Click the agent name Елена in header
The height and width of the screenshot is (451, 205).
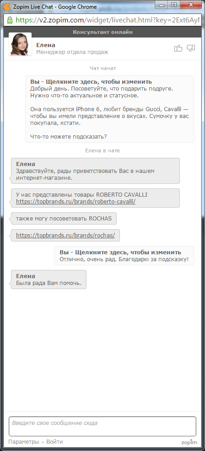click(46, 45)
